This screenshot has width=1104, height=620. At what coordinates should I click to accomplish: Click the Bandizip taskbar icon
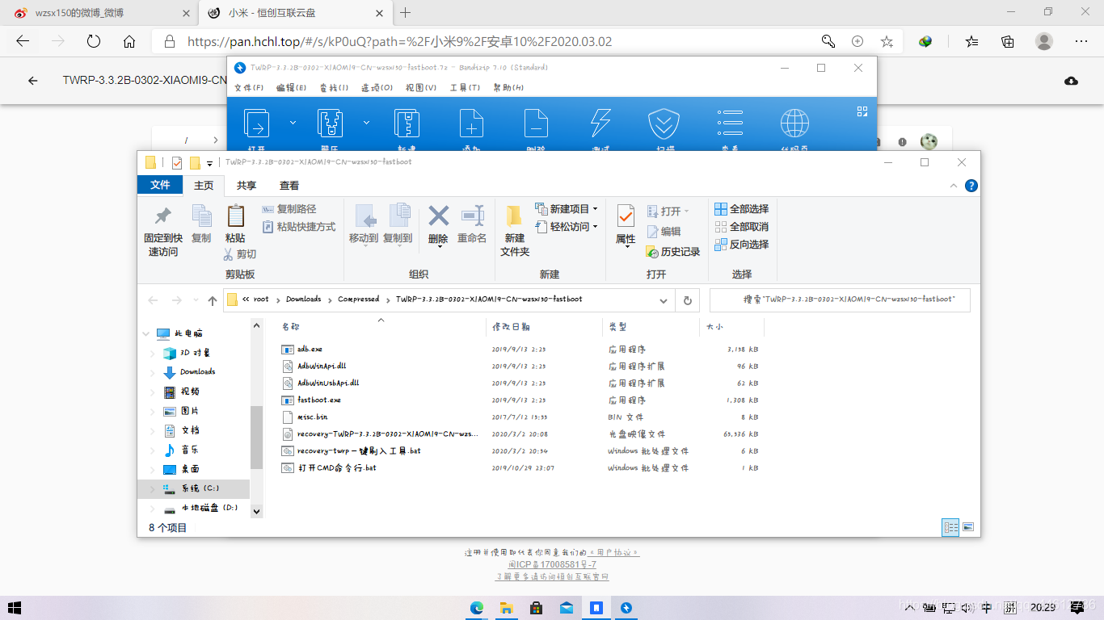[626, 607]
